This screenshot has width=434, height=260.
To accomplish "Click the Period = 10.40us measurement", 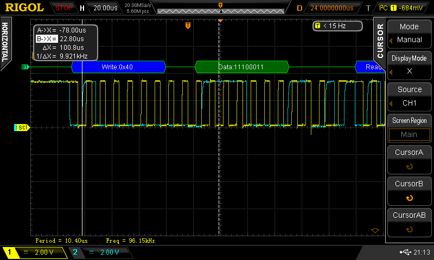I will [x=61, y=240].
